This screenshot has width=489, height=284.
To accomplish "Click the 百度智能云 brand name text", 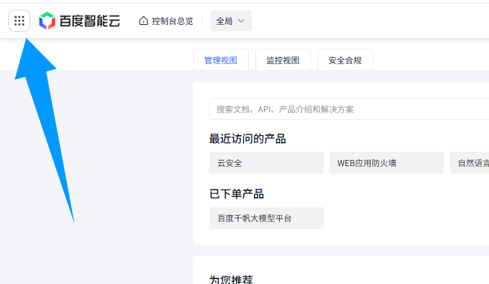I will (90, 21).
